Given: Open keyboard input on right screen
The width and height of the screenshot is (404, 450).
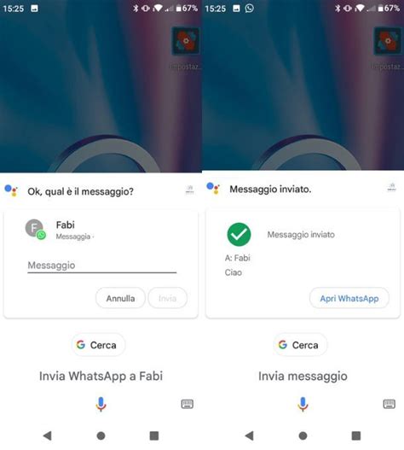Looking at the screenshot, I should coord(390,404).
